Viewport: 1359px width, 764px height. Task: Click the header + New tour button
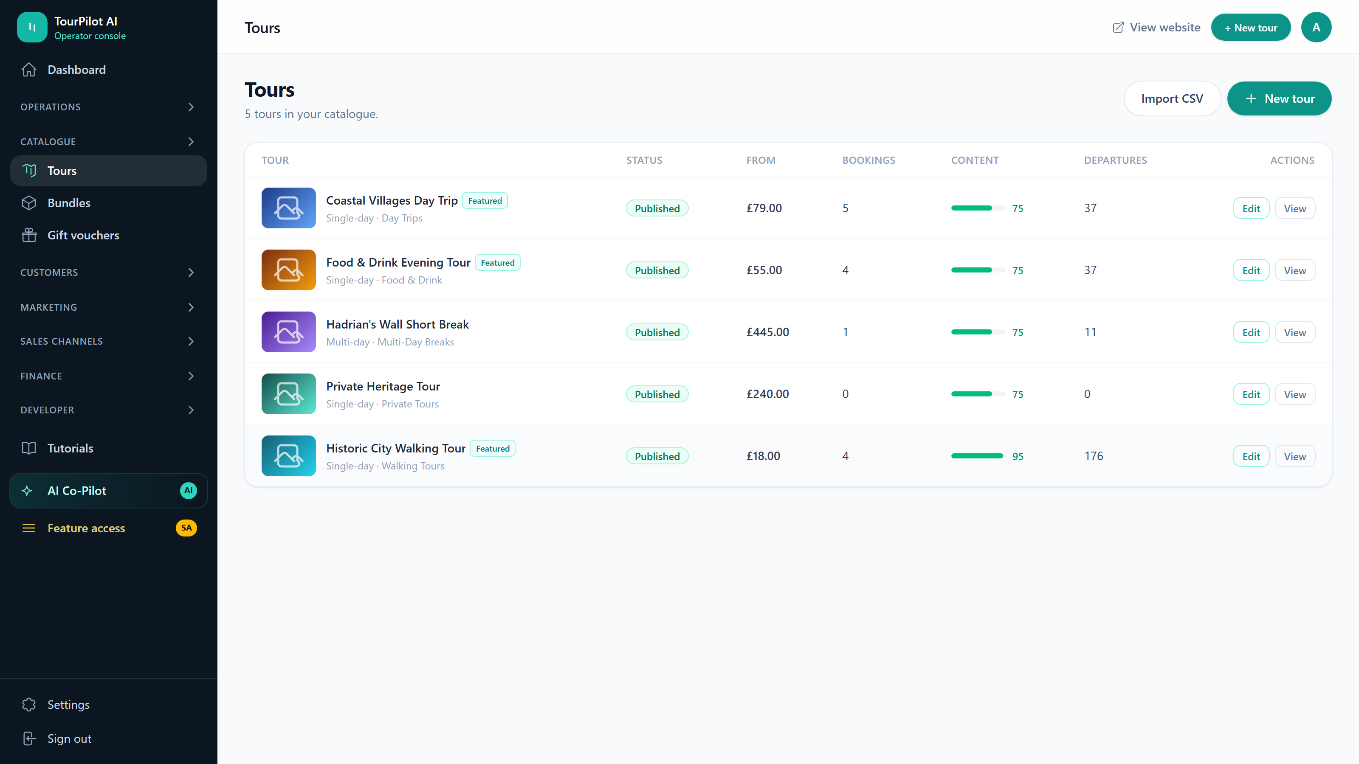click(x=1251, y=28)
